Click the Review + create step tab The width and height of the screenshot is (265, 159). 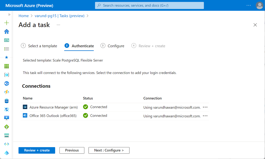point(148,46)
